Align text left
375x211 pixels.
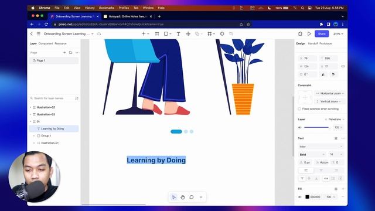306,170
